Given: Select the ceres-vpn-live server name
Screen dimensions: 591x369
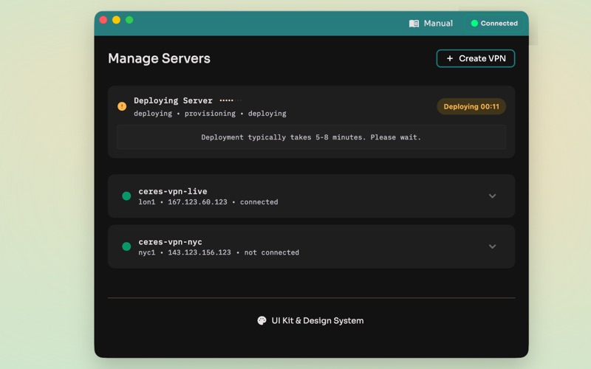Looking at the screenshot, I should pyautogui.click(x=173, y=191).
